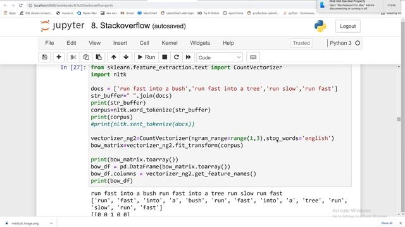This screenshot has height=227, width=405.
Task: Close the Disk Not Ejected notification
Action: tap(391, 5)
